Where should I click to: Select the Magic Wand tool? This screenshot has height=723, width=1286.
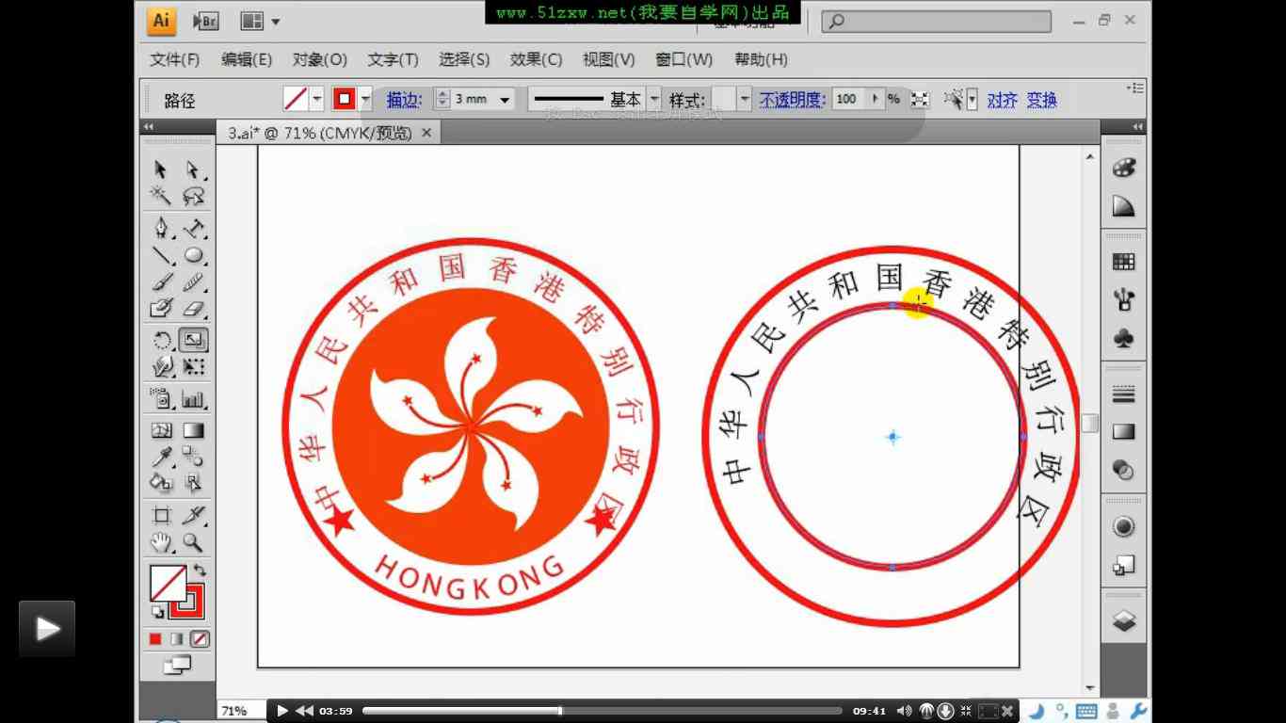(x=161, y=196)
